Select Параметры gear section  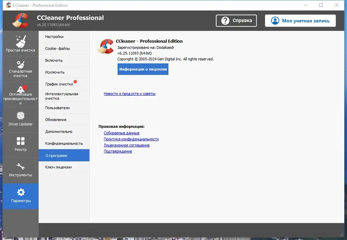pyautogui.click(x=20, y=196)
